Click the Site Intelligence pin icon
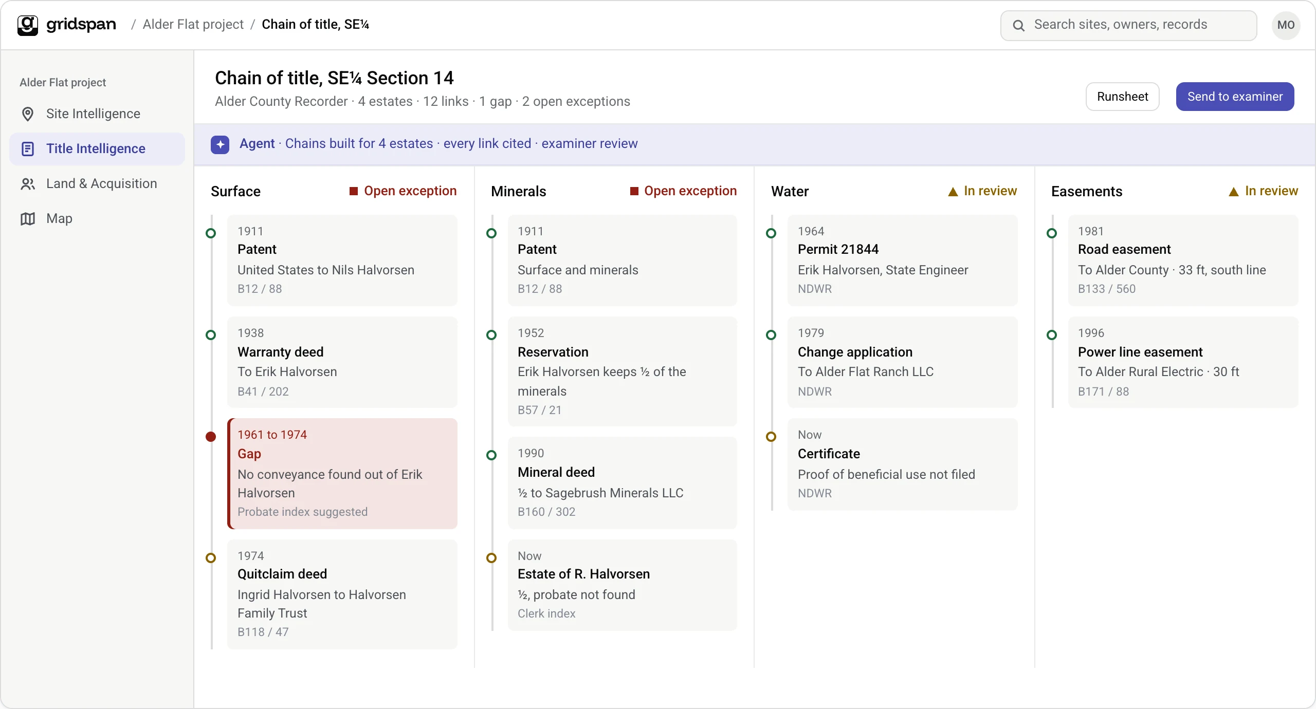 [28, 114]
